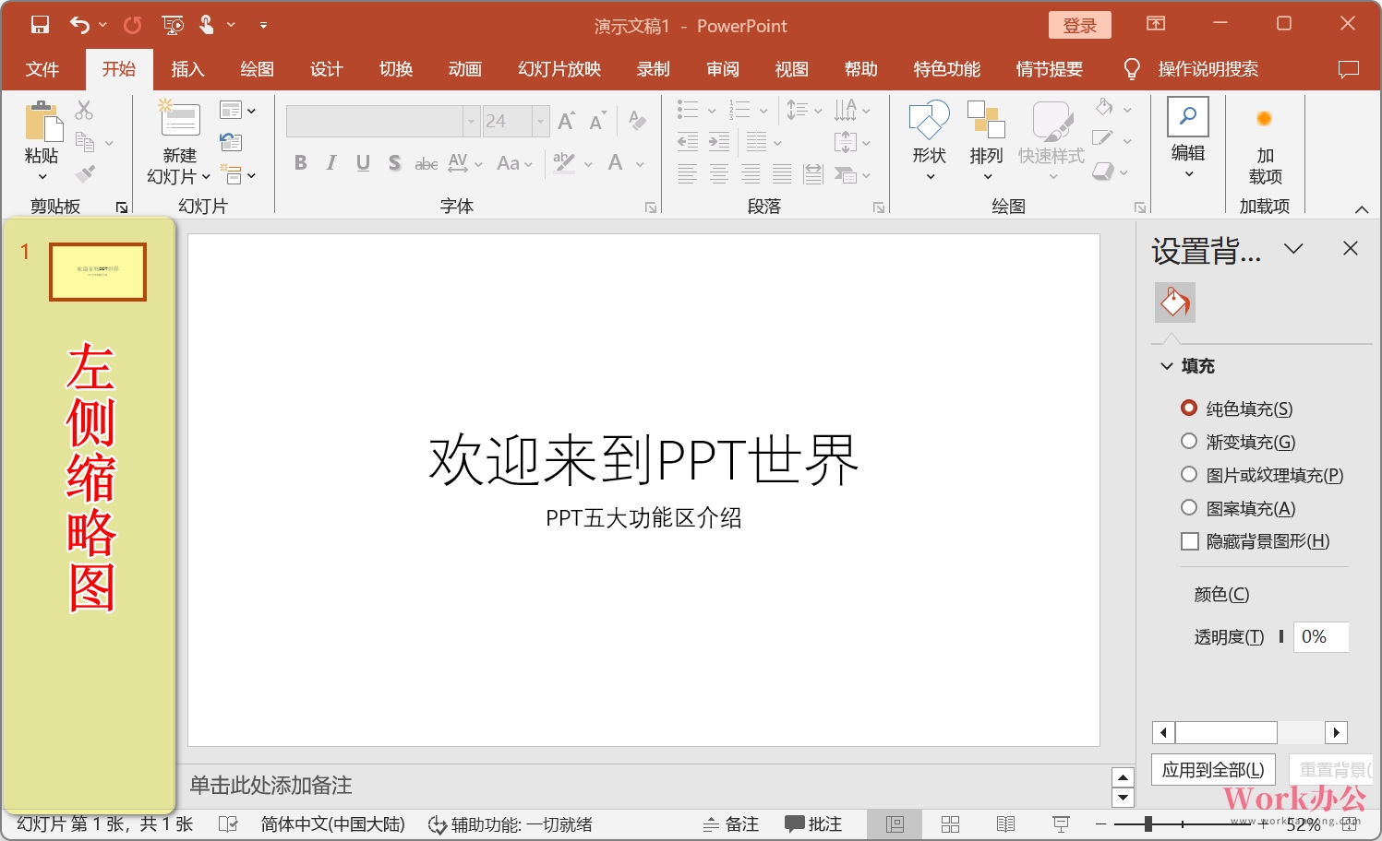Viewport: 1382px width, 841px height.
Task: Open the 设置背景 pane options chevron
Action: click(x=1293, y=248)
